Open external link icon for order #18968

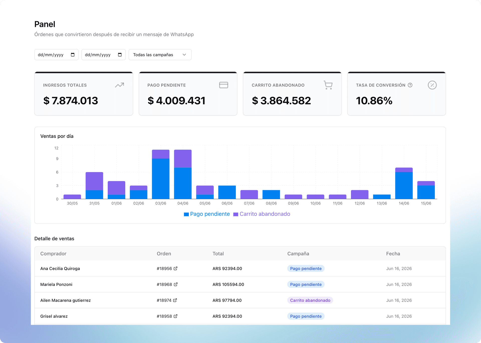point(176,284)
